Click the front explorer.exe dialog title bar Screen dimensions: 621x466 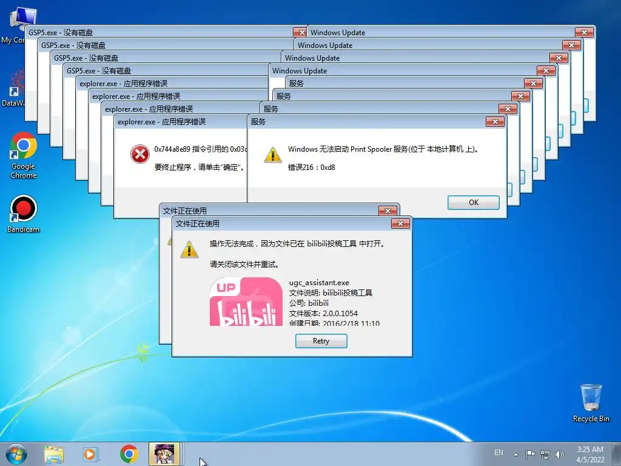[181, 121]
